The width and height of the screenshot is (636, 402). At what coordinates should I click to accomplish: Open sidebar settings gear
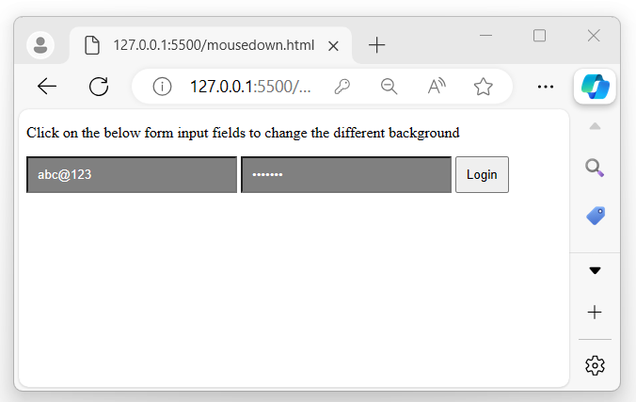click(x=595, y=365)
